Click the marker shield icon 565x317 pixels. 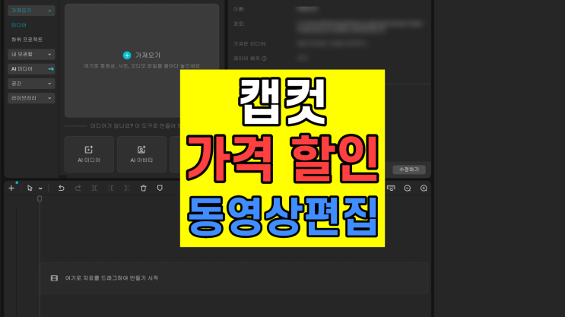tap(160, 188)
